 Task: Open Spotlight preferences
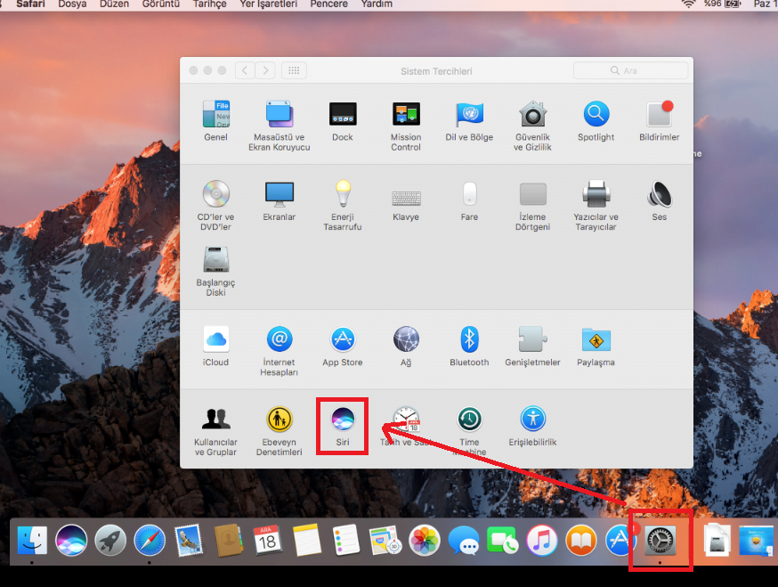tap(595, 115)
